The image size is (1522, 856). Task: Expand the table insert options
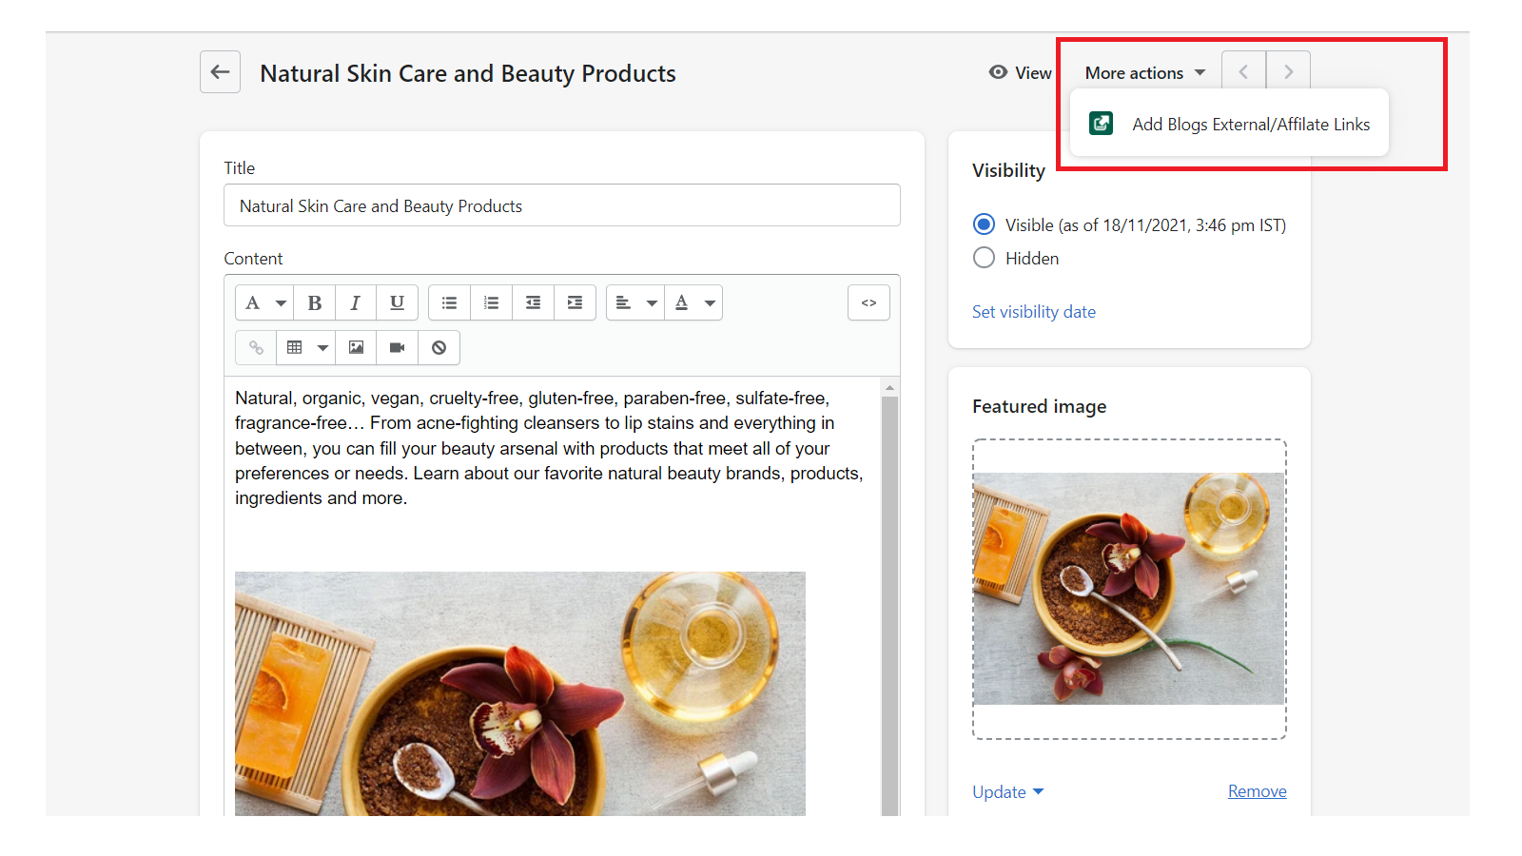click(322, 347)
